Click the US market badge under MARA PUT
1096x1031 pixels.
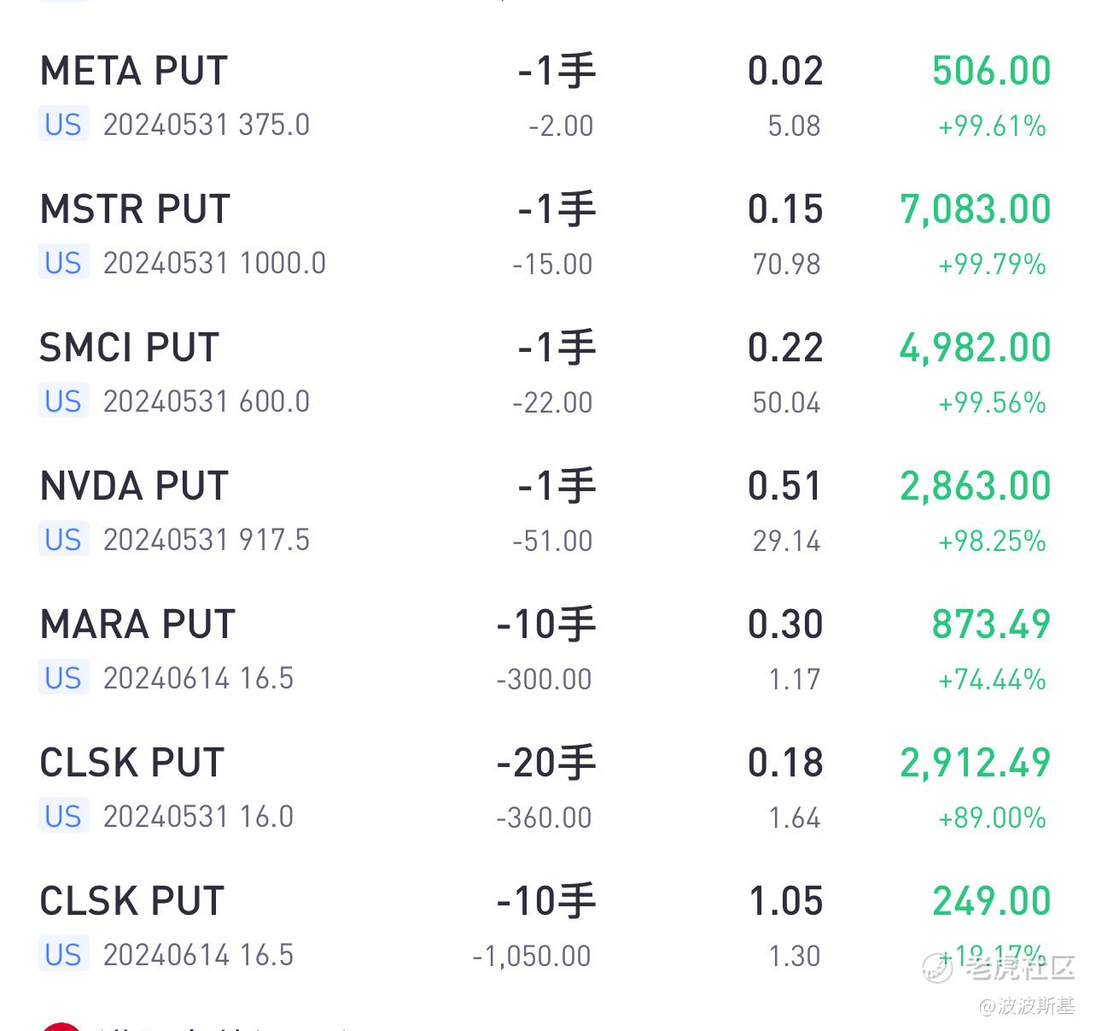(x=63, y=678)
